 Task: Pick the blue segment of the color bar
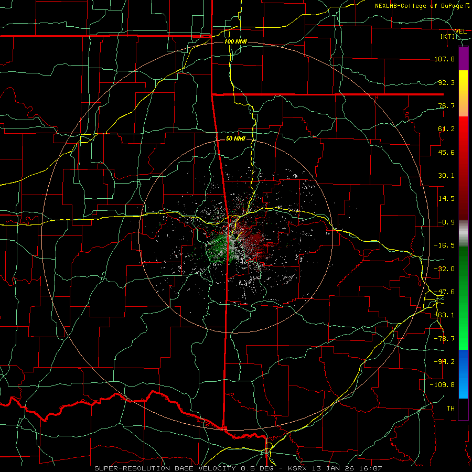click(x=463, y=374)
